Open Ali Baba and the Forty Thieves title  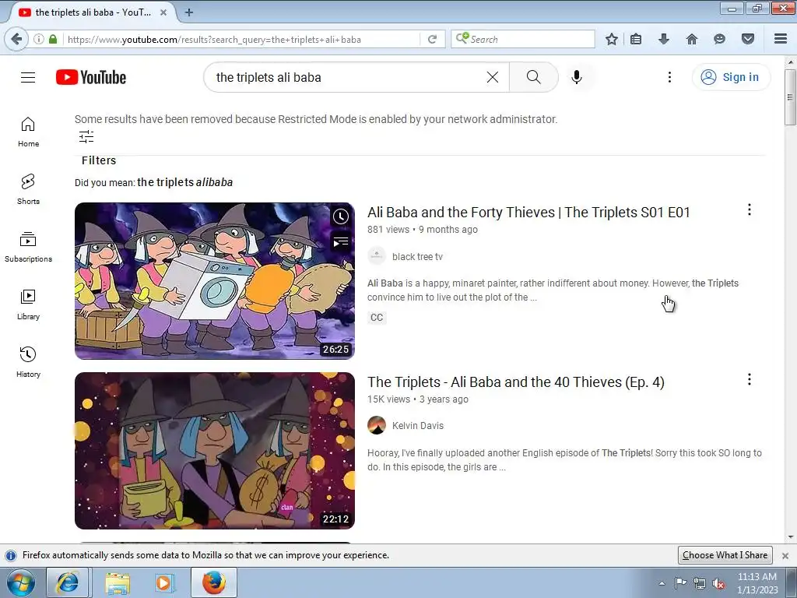tap(528, 212)
